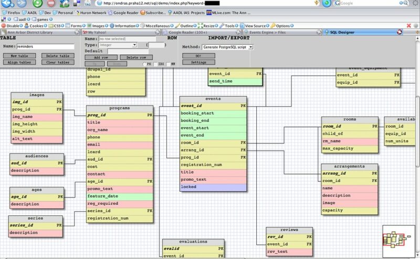Screen dimensions: 420x259
Task: Click the red X on Web Developer toolbar
Action: pyautogui.click(x=409, y=25)
